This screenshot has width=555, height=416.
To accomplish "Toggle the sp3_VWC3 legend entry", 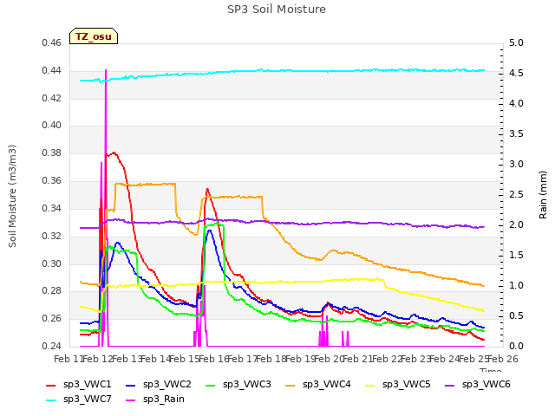I will pos(238,385).
